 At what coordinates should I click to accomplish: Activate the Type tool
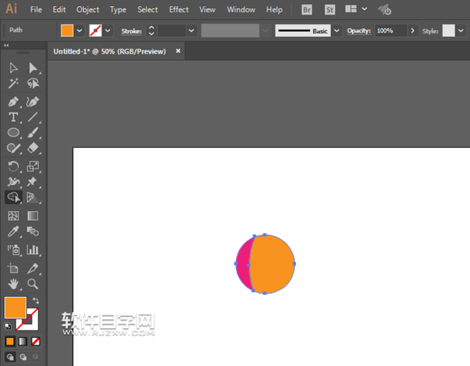13,117
